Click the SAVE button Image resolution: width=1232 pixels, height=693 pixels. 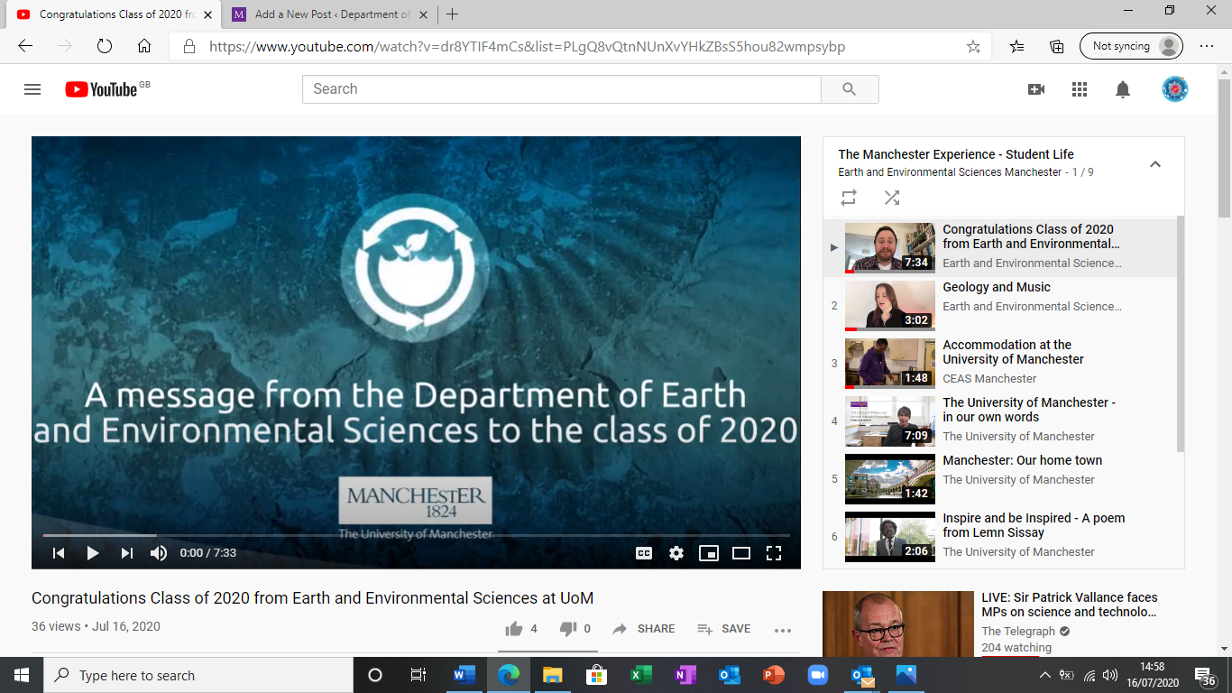[x=724, y=629]
